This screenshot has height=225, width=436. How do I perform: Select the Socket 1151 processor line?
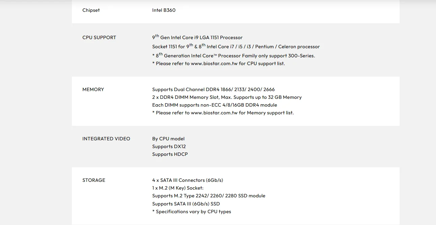[236, 47]
